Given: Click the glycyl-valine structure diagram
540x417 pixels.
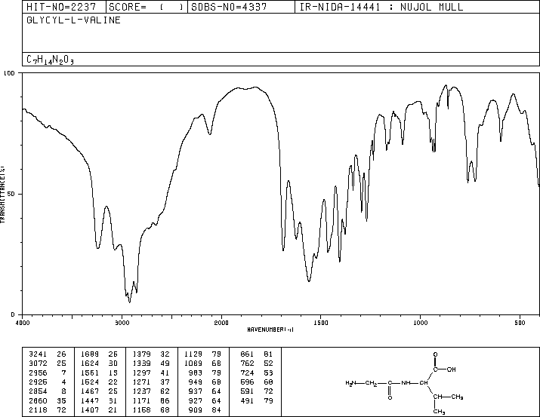Looking at the screenshot, I should [404, 383].
